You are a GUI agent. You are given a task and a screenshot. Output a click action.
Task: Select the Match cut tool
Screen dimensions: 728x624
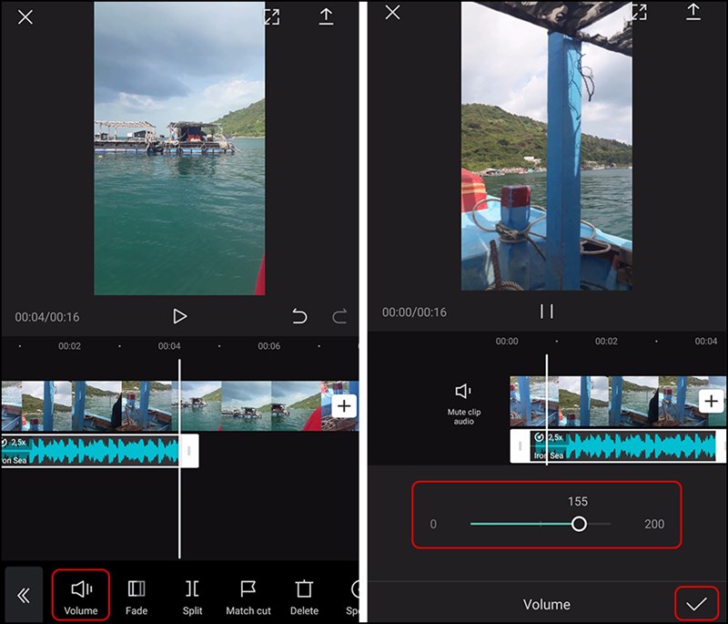248,594
